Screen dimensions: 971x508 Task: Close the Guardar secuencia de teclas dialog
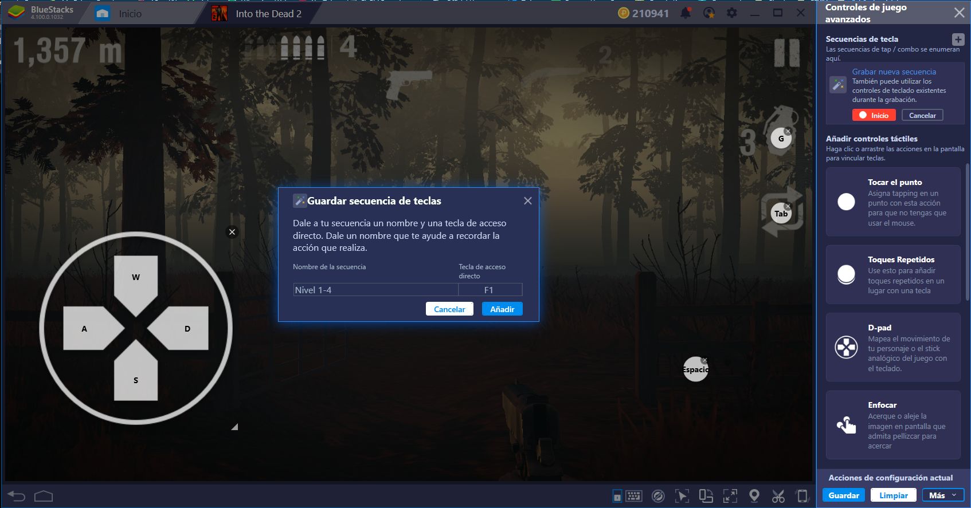(528, 200)
